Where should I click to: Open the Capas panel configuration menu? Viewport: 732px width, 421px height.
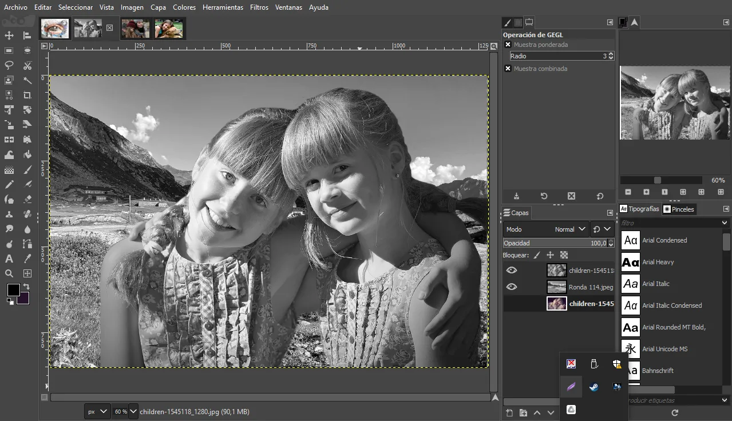[610, 213]
